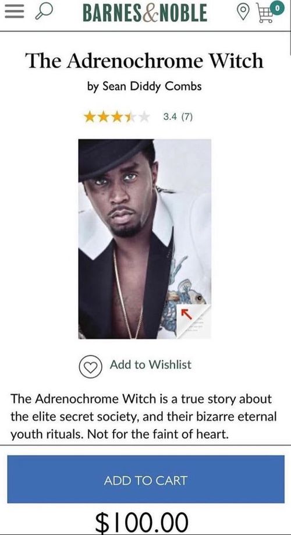Image resolution: width=291 pixels, height=535 pixels.
Task: Go to Barnes & Noble home logo
Action: coord(145,13)
